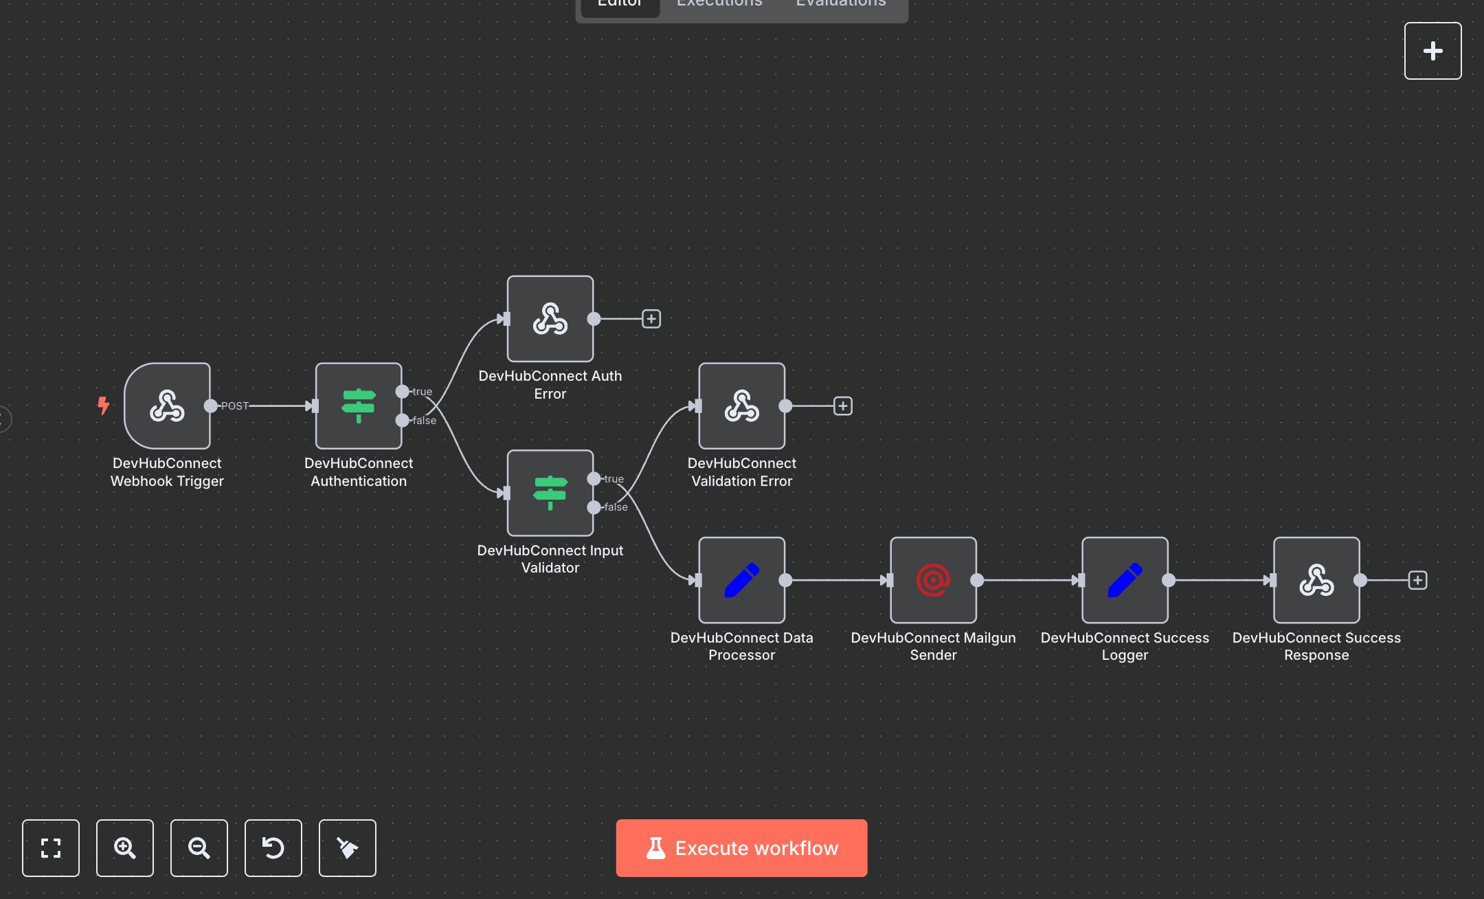Add node after DevHubConnect Success Response output
The height and width of the screenshot is (899, 1484).
(1418, 580)
